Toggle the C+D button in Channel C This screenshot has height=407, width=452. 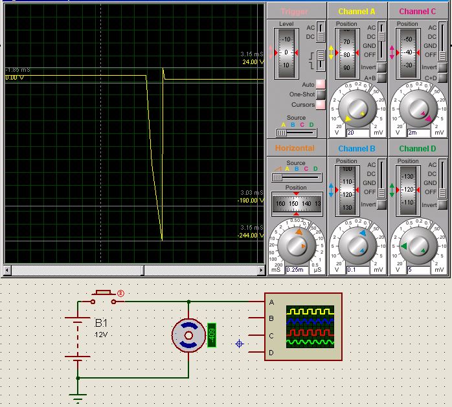pyautogui.click(x=443, y=78)
